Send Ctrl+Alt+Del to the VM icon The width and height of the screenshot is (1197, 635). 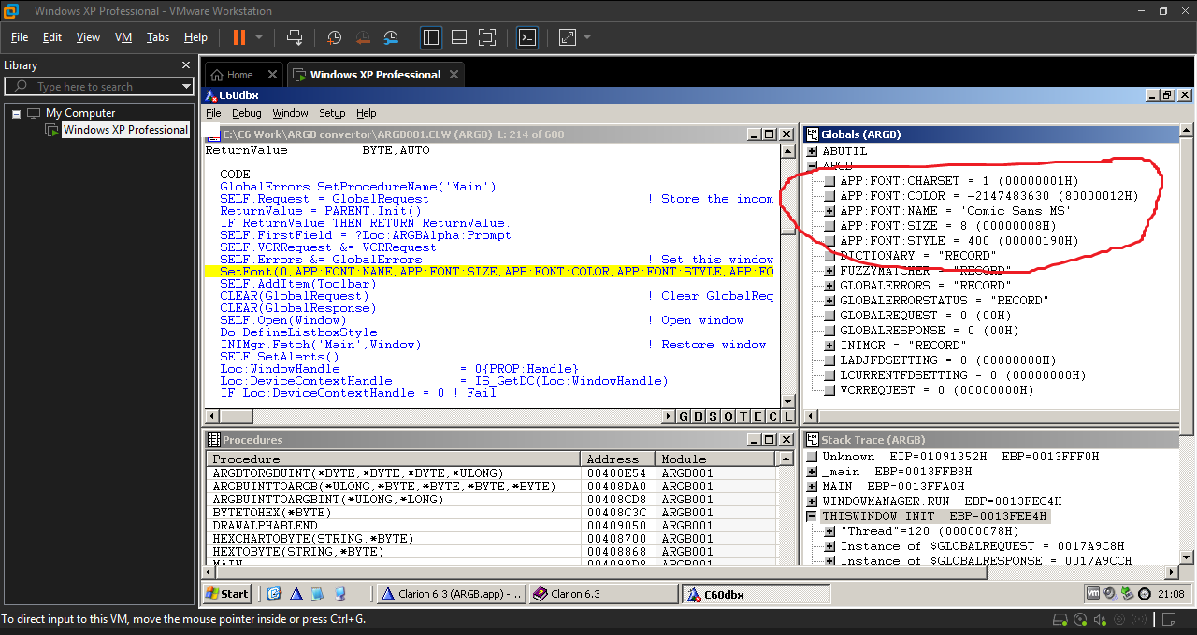(x=295, y=37)
